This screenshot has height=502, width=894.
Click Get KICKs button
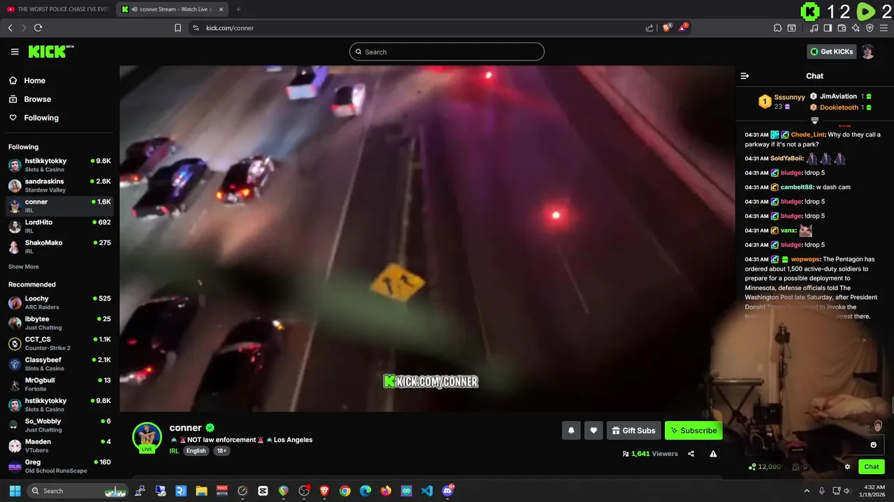tap(831, 52)
